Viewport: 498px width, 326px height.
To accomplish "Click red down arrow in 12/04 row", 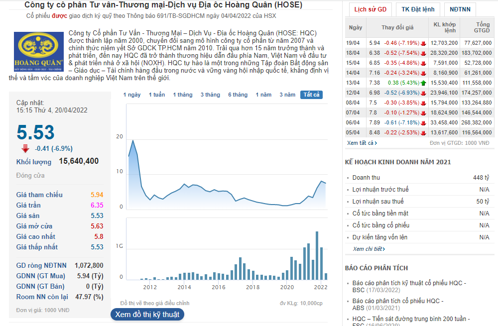I will point(423,93).
